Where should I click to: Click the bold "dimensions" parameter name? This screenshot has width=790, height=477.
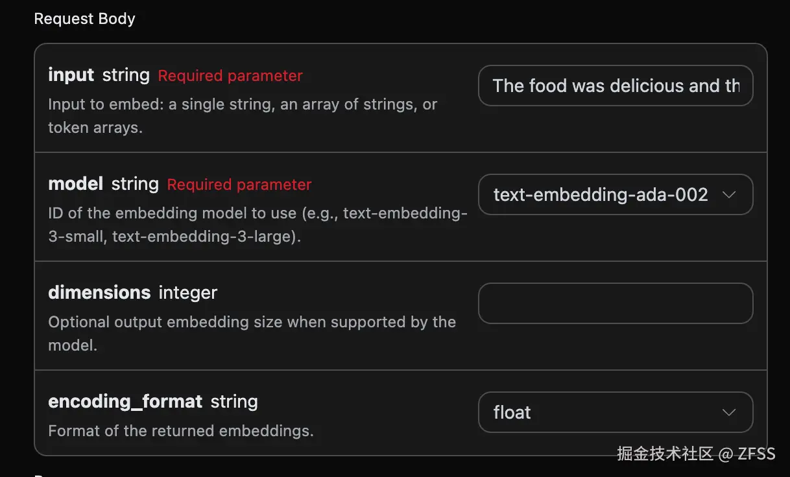(99, 293)
